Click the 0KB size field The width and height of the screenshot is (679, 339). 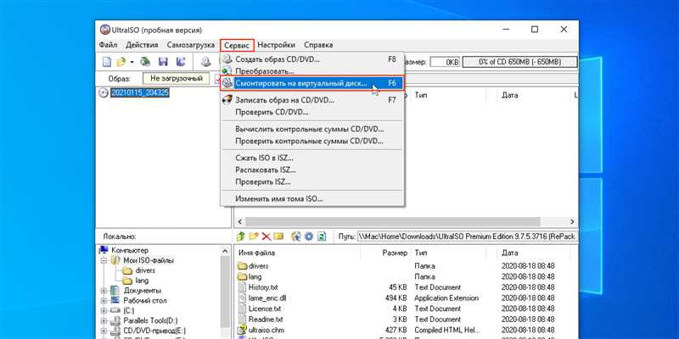[446, 62]
